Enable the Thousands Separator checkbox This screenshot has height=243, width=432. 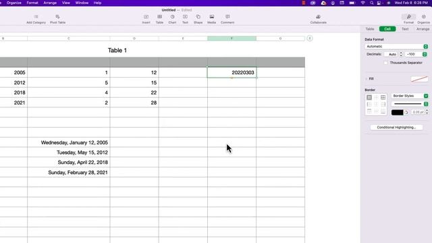click(x=385, y=63)
